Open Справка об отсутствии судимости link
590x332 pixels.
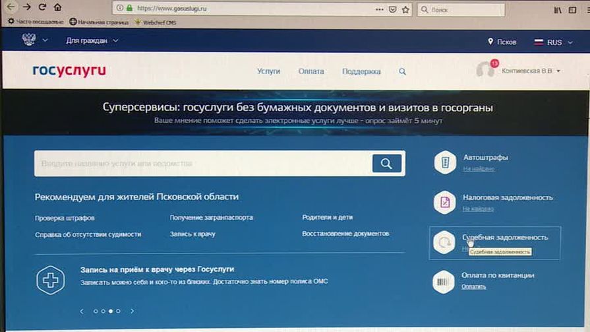88,234
